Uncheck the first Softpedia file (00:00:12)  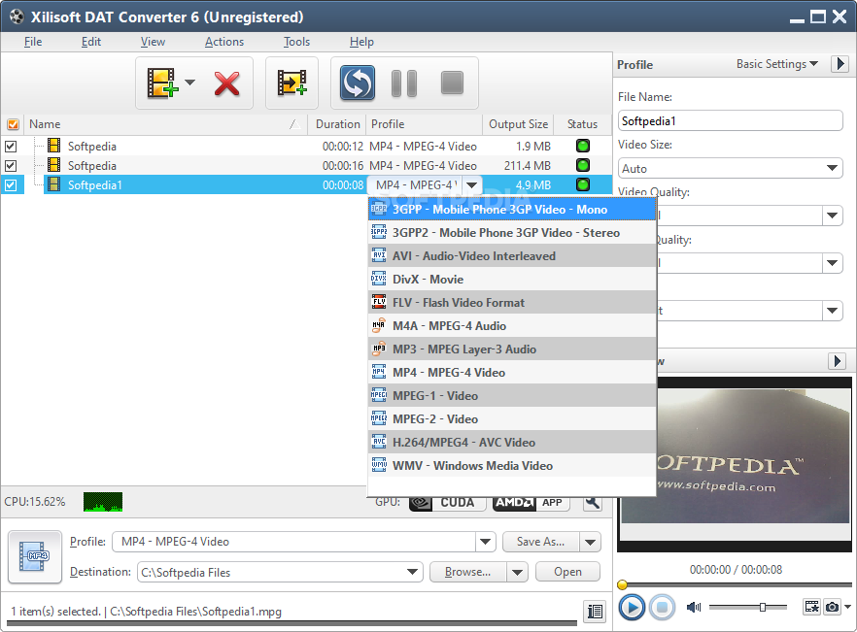(x=11, y=147)
